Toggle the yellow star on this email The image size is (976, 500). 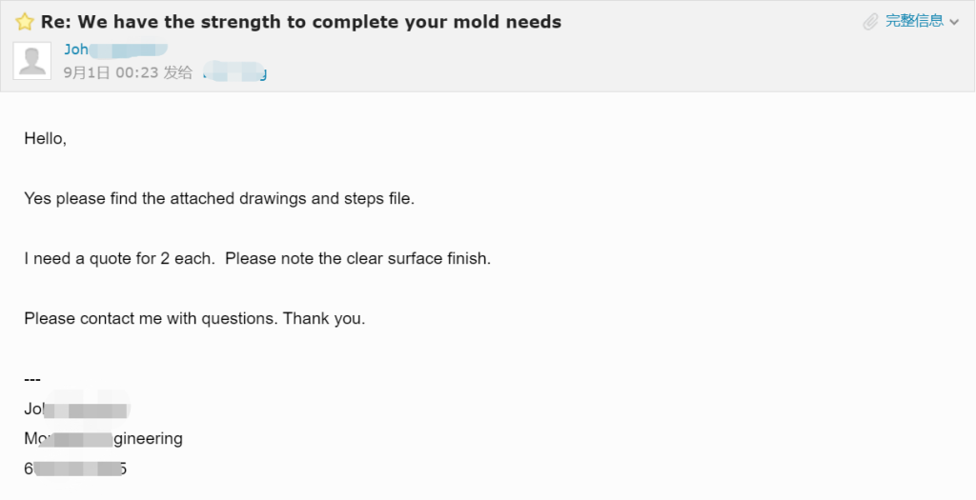click(x=25, y=23)
